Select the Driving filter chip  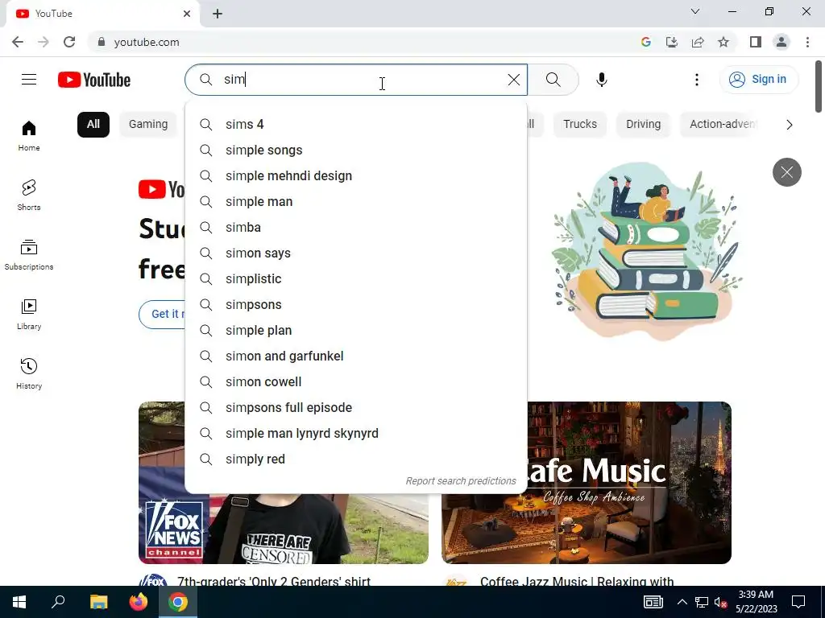(x=643, y=125)
